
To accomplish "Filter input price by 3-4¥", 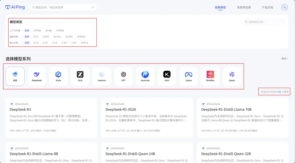I will click(x=64, y=43).
